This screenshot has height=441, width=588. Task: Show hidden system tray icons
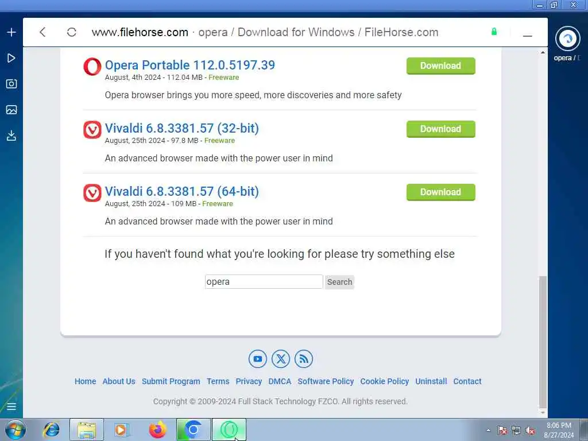pos(488,431)
